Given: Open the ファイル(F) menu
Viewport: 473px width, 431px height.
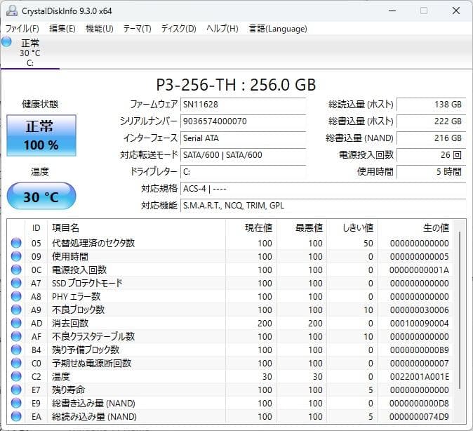Looking at the screenshot, I should [22, 29].
